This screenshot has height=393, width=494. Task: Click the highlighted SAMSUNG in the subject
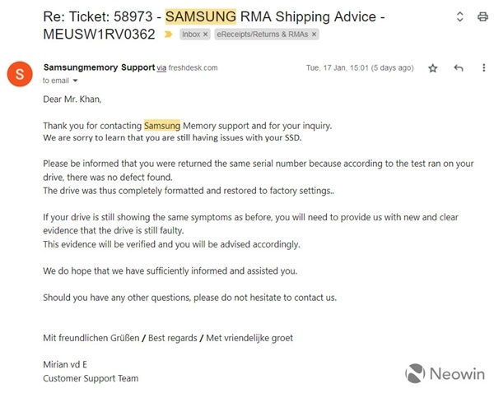point(200,16)
